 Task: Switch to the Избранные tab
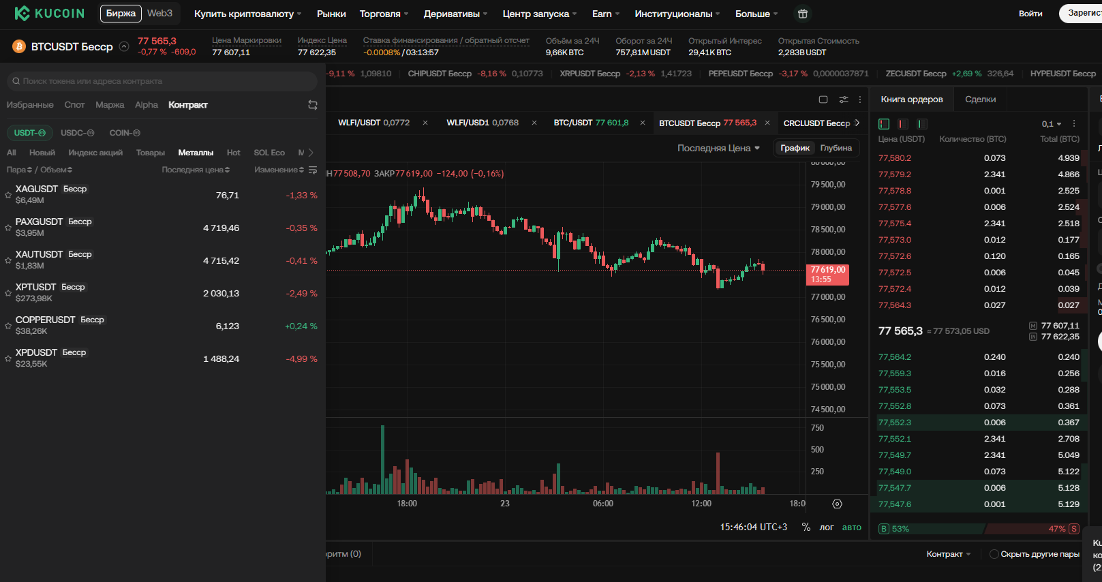[30, 105]
